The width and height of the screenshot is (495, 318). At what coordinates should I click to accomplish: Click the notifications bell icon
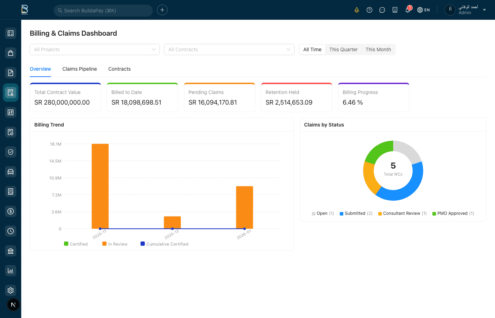click(408, 10)
